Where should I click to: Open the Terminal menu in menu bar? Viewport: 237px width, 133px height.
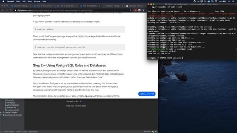click(10, 1)
